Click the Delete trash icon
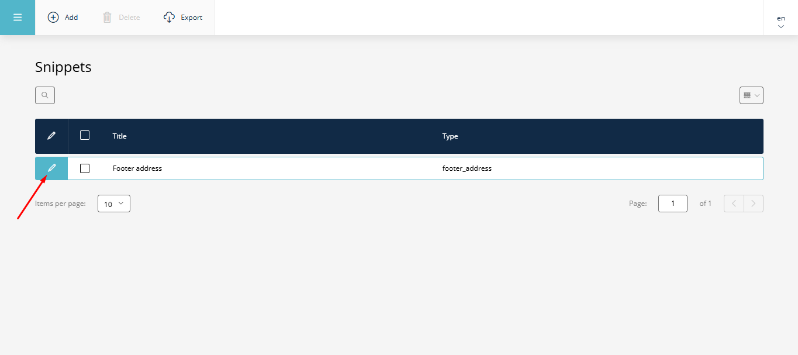The image size is (798, 355). (107, 17)
